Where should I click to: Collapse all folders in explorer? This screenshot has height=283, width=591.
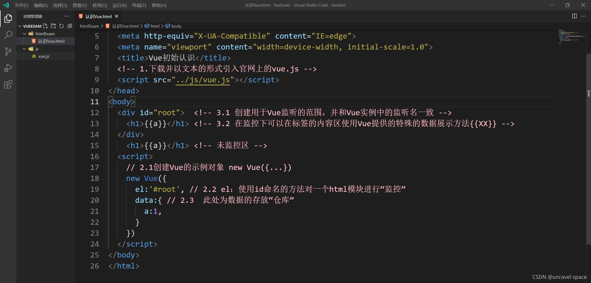(70, 26)
